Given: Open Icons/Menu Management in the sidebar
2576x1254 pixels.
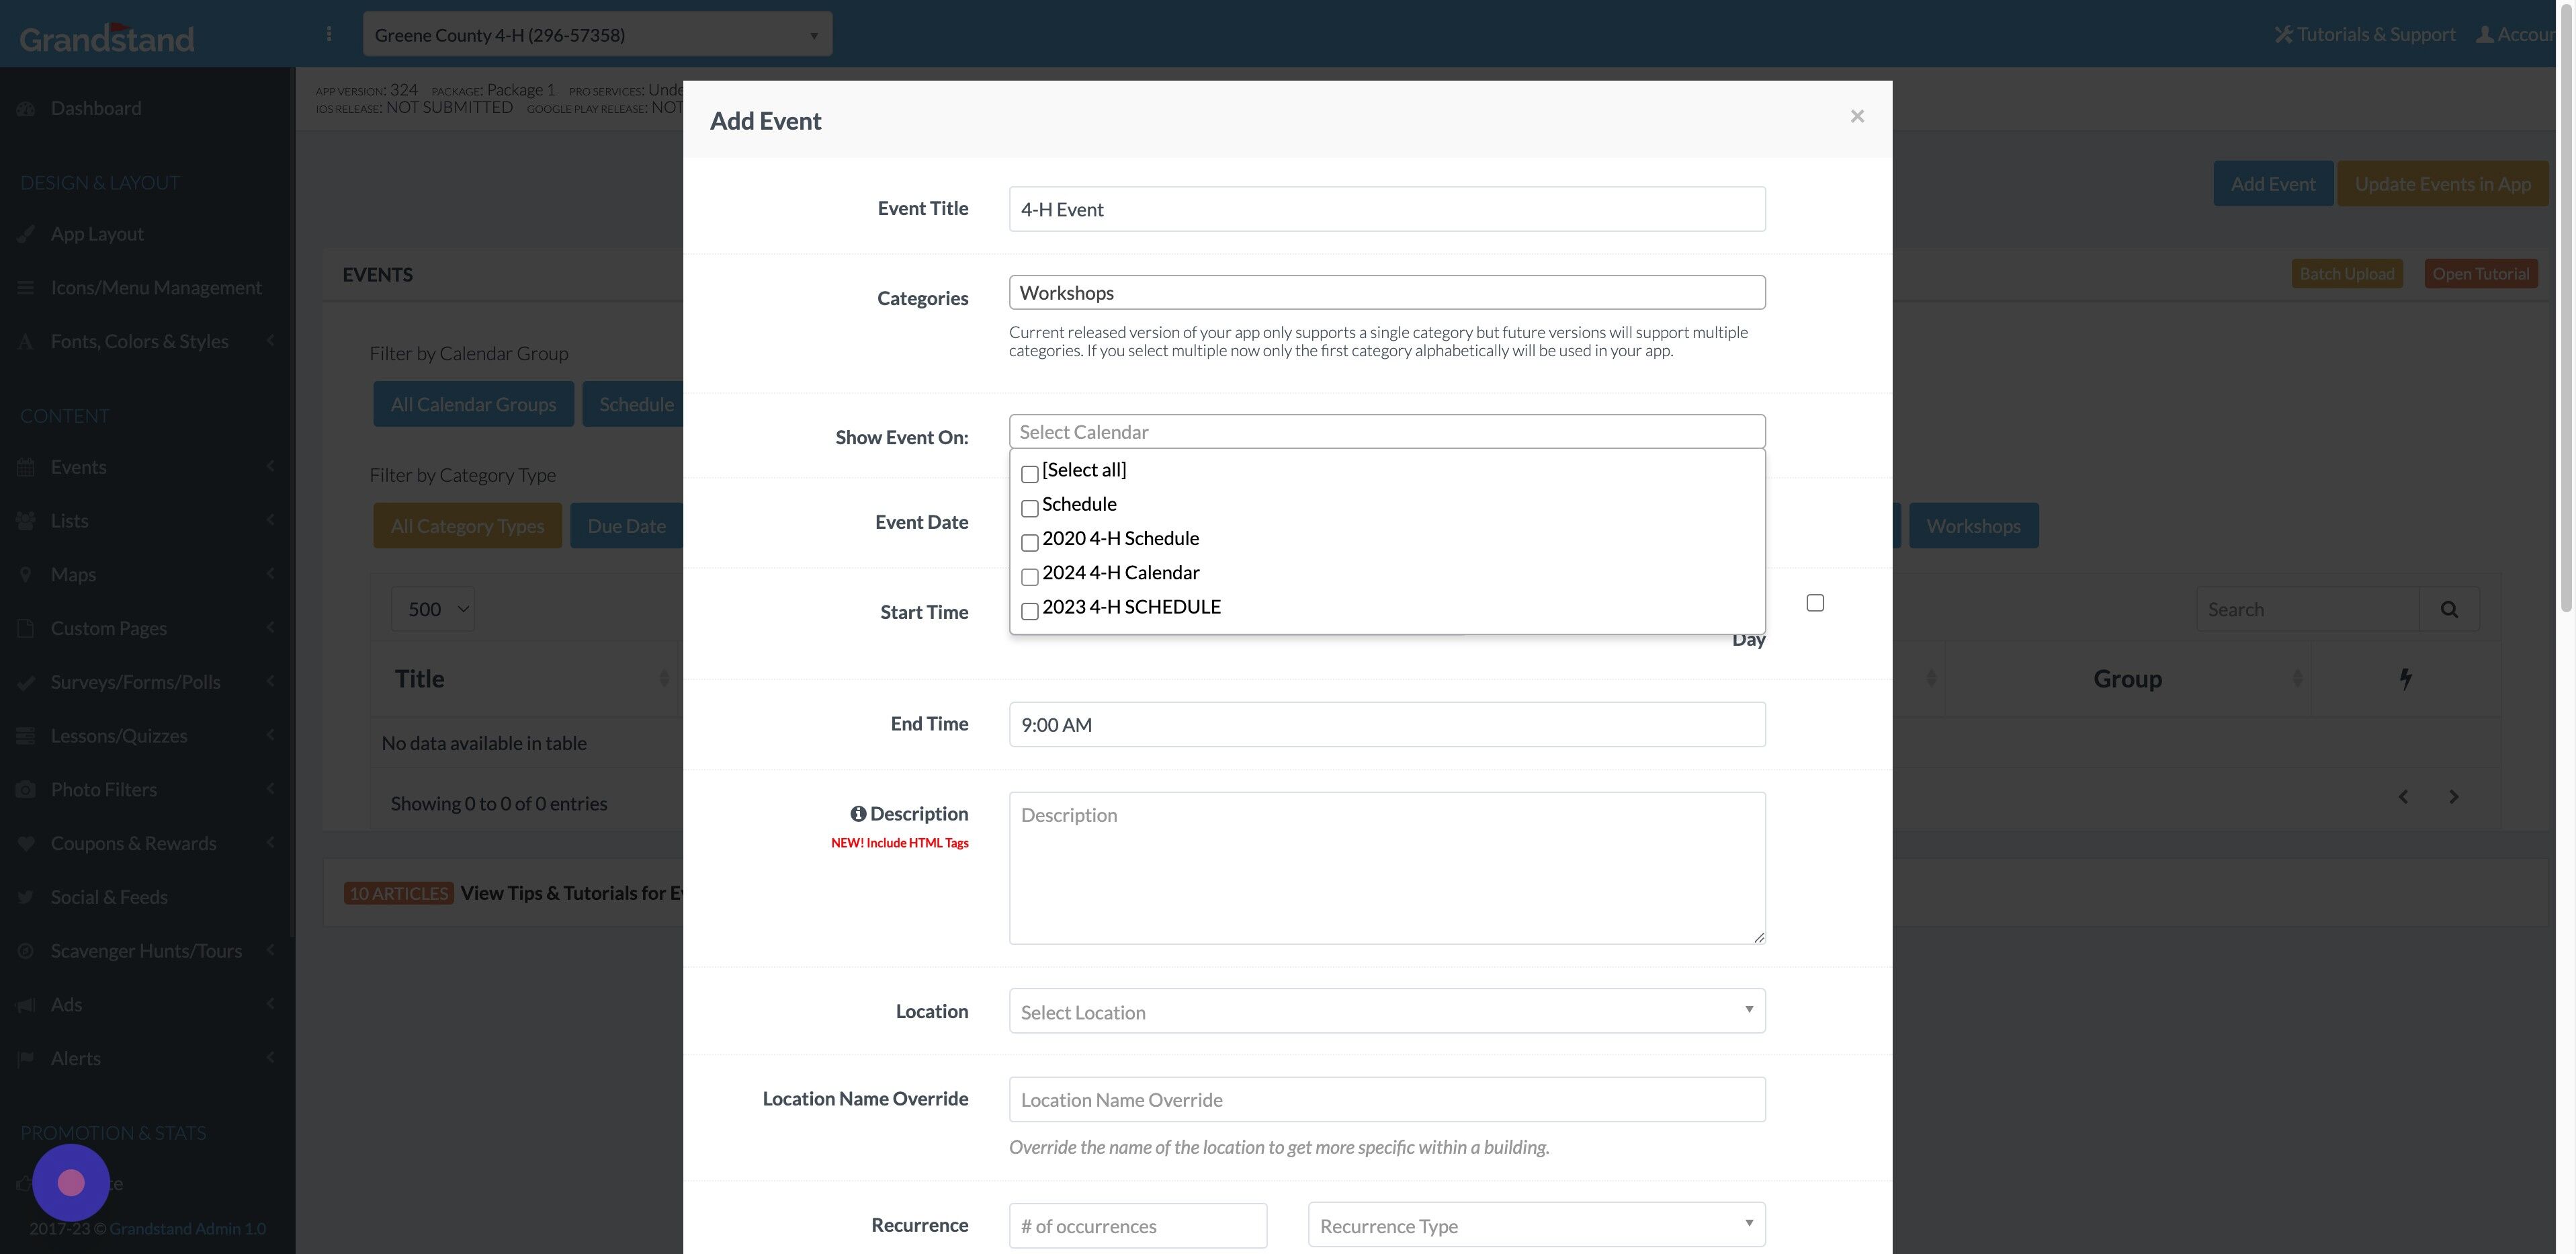Looking at the screenshot, I should tap(156, 288).
